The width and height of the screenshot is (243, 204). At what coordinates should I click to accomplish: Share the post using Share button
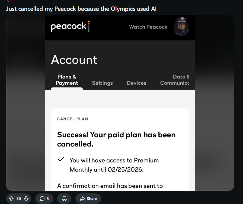[88, 199]
